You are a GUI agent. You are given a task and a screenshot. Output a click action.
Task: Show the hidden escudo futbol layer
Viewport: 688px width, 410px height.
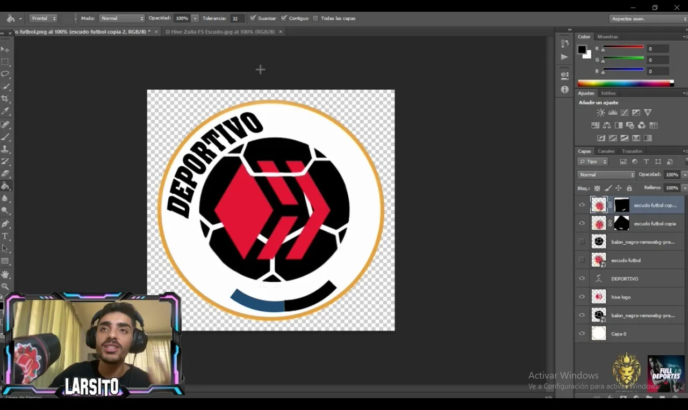click(582, 260)
